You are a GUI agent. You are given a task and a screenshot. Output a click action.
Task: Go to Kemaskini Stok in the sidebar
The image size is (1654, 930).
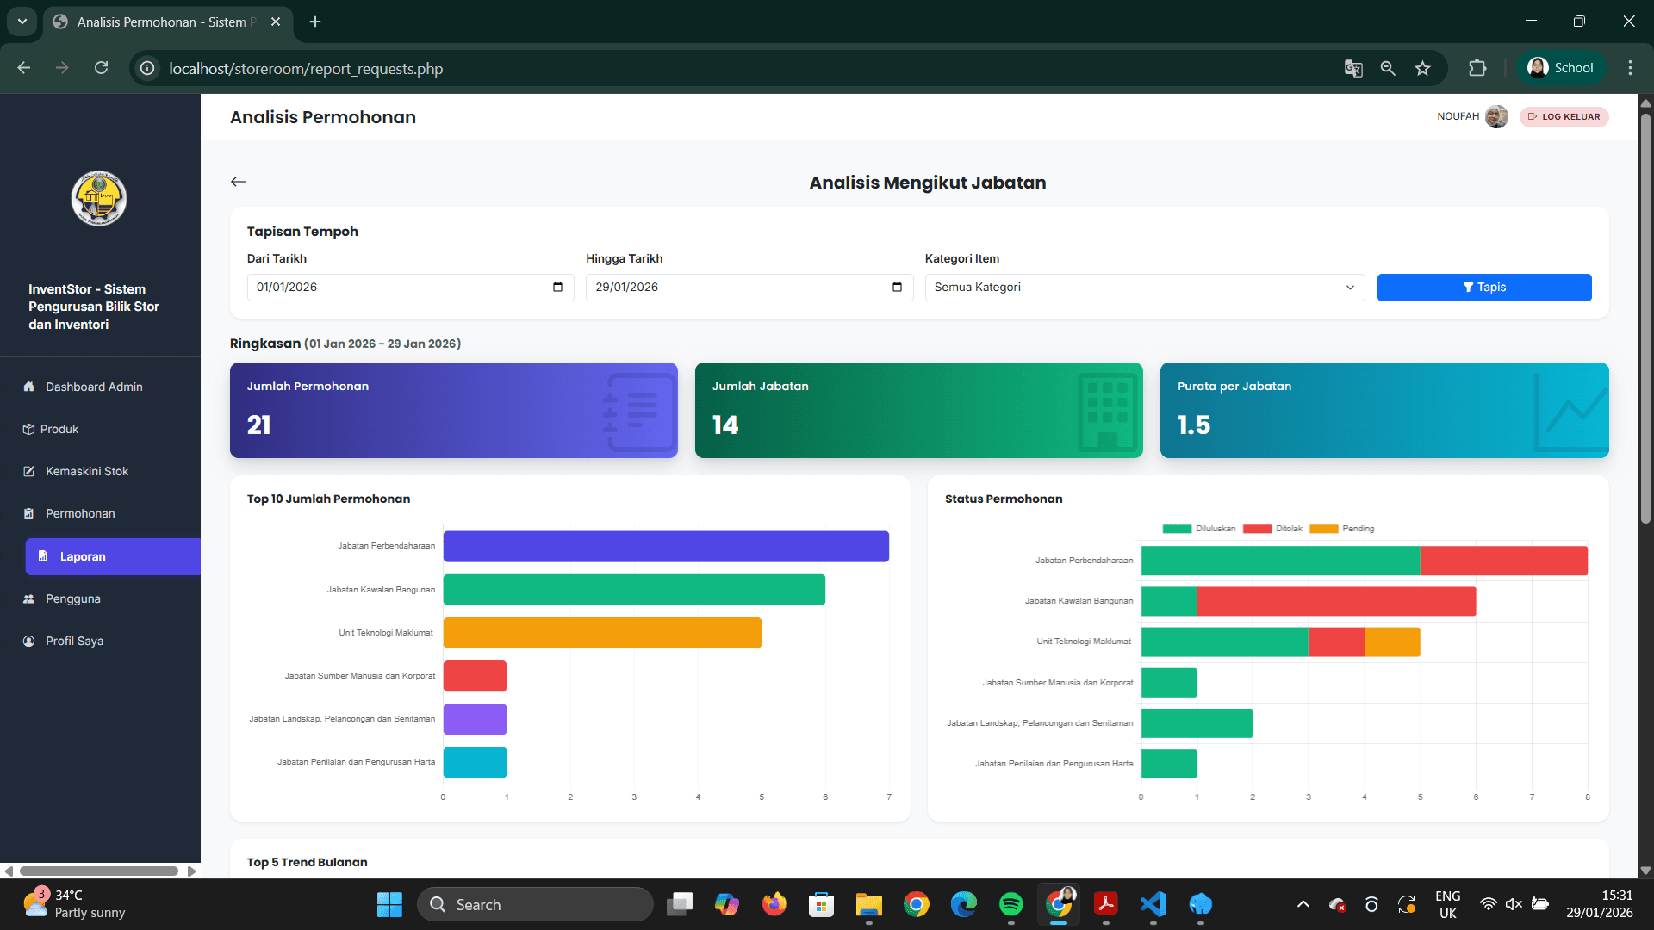(x=86, y=472)
